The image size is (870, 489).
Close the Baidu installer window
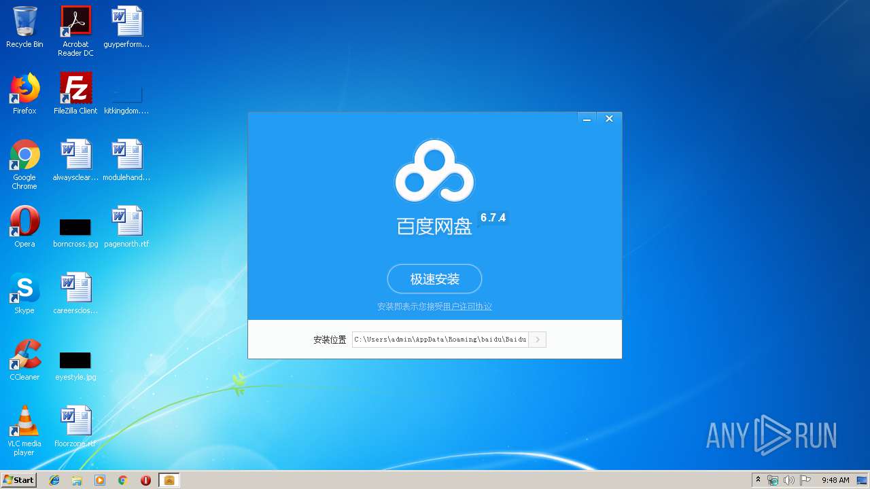[609, 119]
